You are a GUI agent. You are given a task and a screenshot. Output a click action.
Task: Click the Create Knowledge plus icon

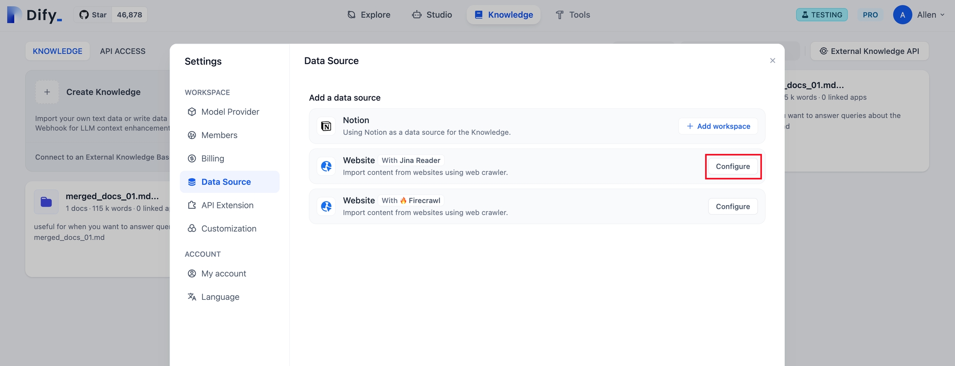(x=47, y=92)
